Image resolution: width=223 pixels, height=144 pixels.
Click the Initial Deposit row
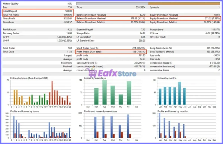click(x=38, y=11)
